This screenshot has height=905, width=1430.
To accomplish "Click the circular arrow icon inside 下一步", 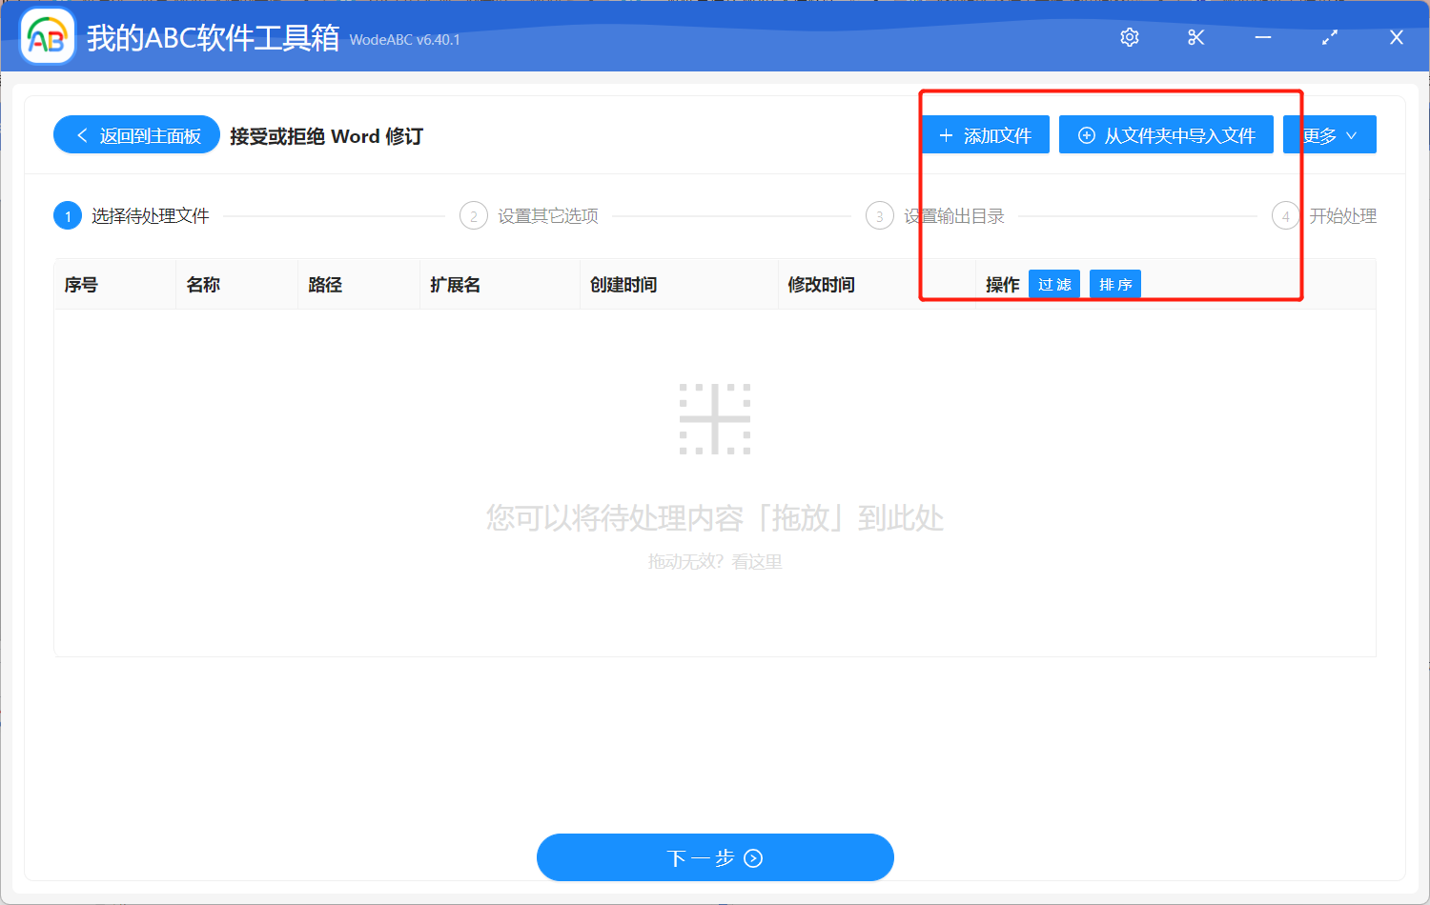I will pyautogui.click(x=753, y=857).
